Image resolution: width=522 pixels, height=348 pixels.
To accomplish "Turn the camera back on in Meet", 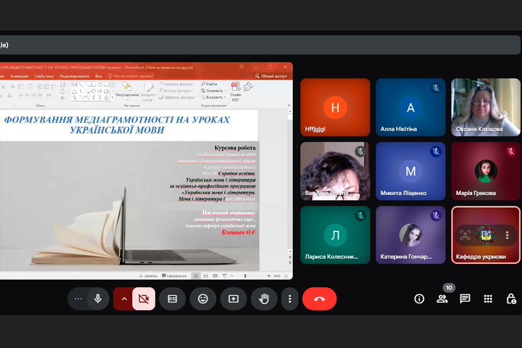I will (143, 299).
